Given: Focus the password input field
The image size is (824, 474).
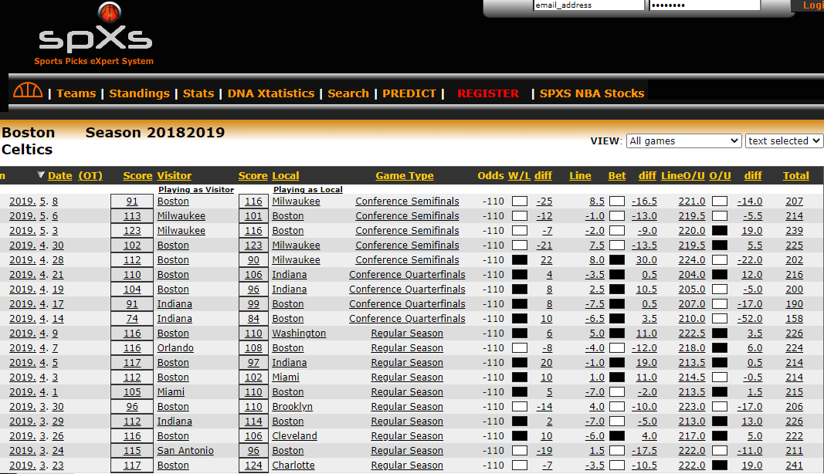Looking at the screenshot, I should click(704, 5).
